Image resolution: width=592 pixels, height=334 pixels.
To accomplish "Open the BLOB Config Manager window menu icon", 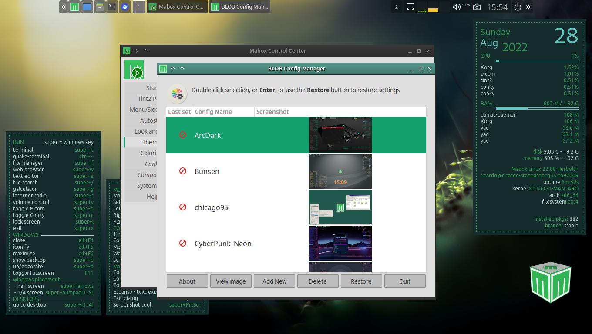I will 163,69.
